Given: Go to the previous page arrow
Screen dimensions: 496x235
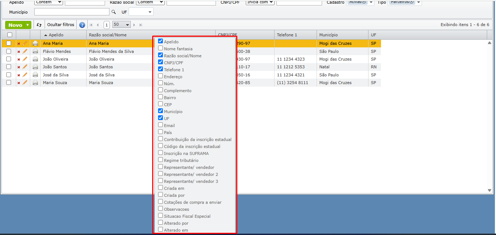Looking at the screenshot, I should pyautogui.click(x=98, y=25).
